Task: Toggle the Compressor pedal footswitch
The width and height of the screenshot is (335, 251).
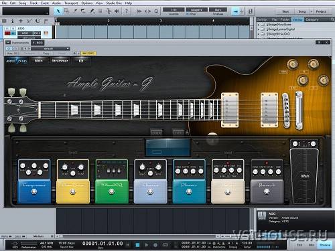Action: click(34, 191)
